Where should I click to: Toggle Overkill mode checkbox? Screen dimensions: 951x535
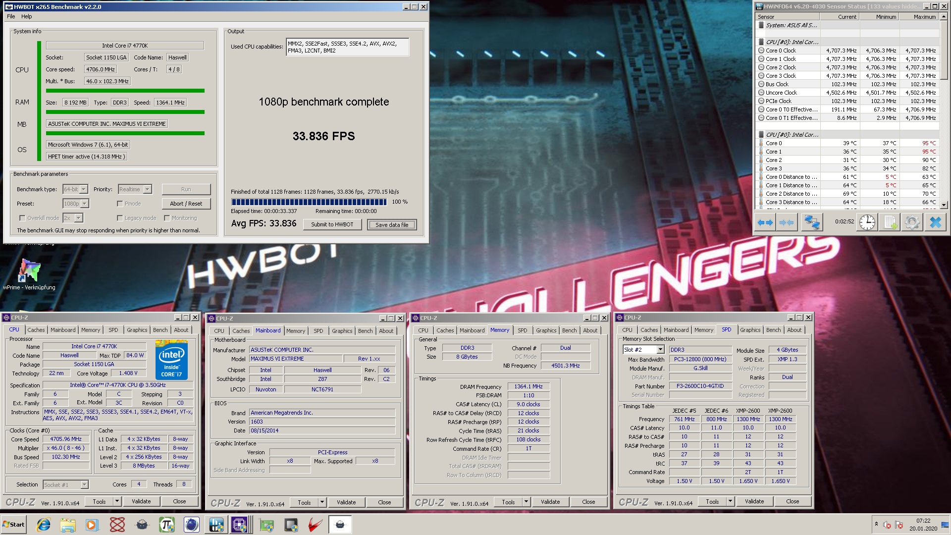click(22, 218)
